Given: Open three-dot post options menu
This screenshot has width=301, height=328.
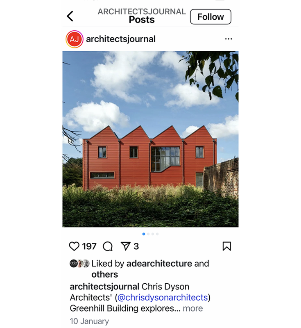Looking at the screenshot, I should (x=229, y=39).
